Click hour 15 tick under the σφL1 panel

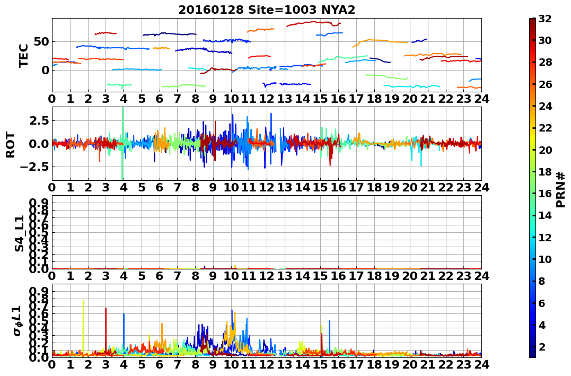320,365
